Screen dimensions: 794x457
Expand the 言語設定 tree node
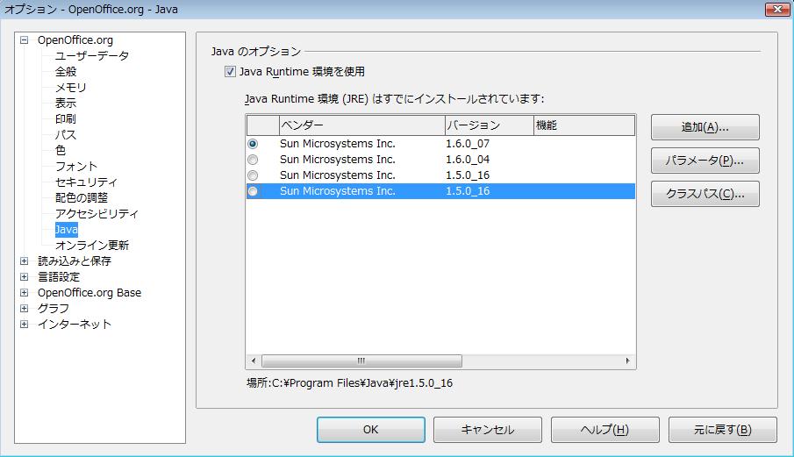pos(25,277)
